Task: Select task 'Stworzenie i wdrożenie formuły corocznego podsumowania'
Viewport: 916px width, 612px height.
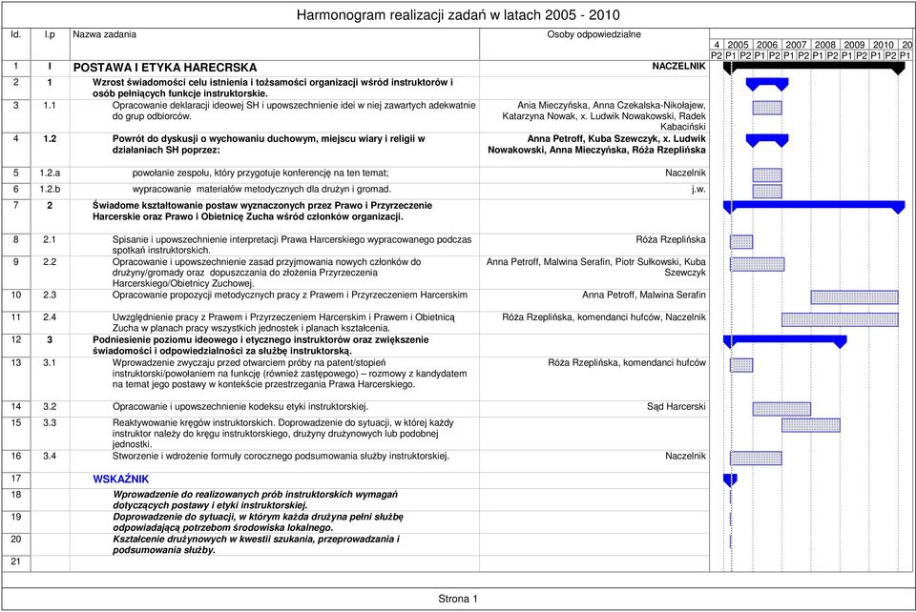Action: click(281, 456)
